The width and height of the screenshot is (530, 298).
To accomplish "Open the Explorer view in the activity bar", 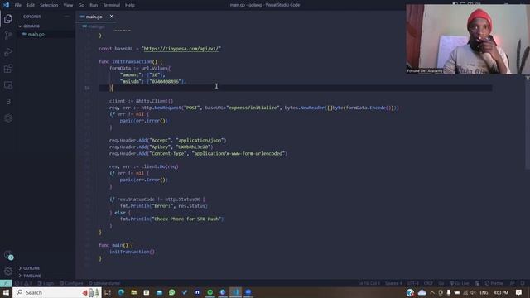I will [8, 19].
